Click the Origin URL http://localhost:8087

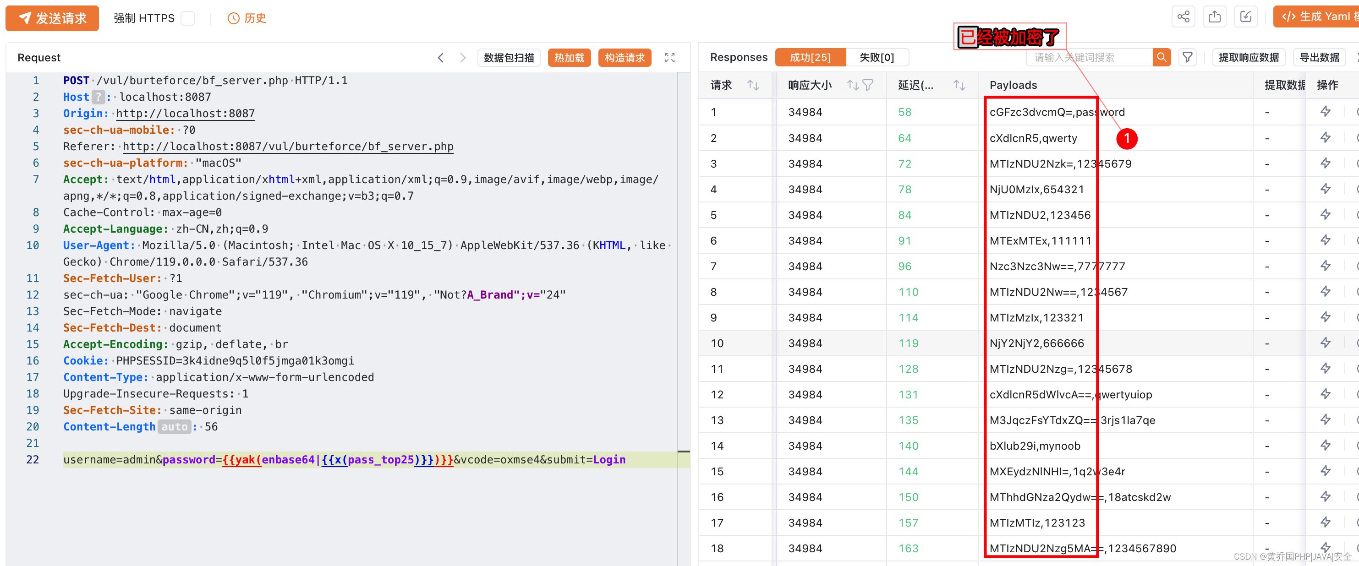pyautogui.click(x=185, y=114)
